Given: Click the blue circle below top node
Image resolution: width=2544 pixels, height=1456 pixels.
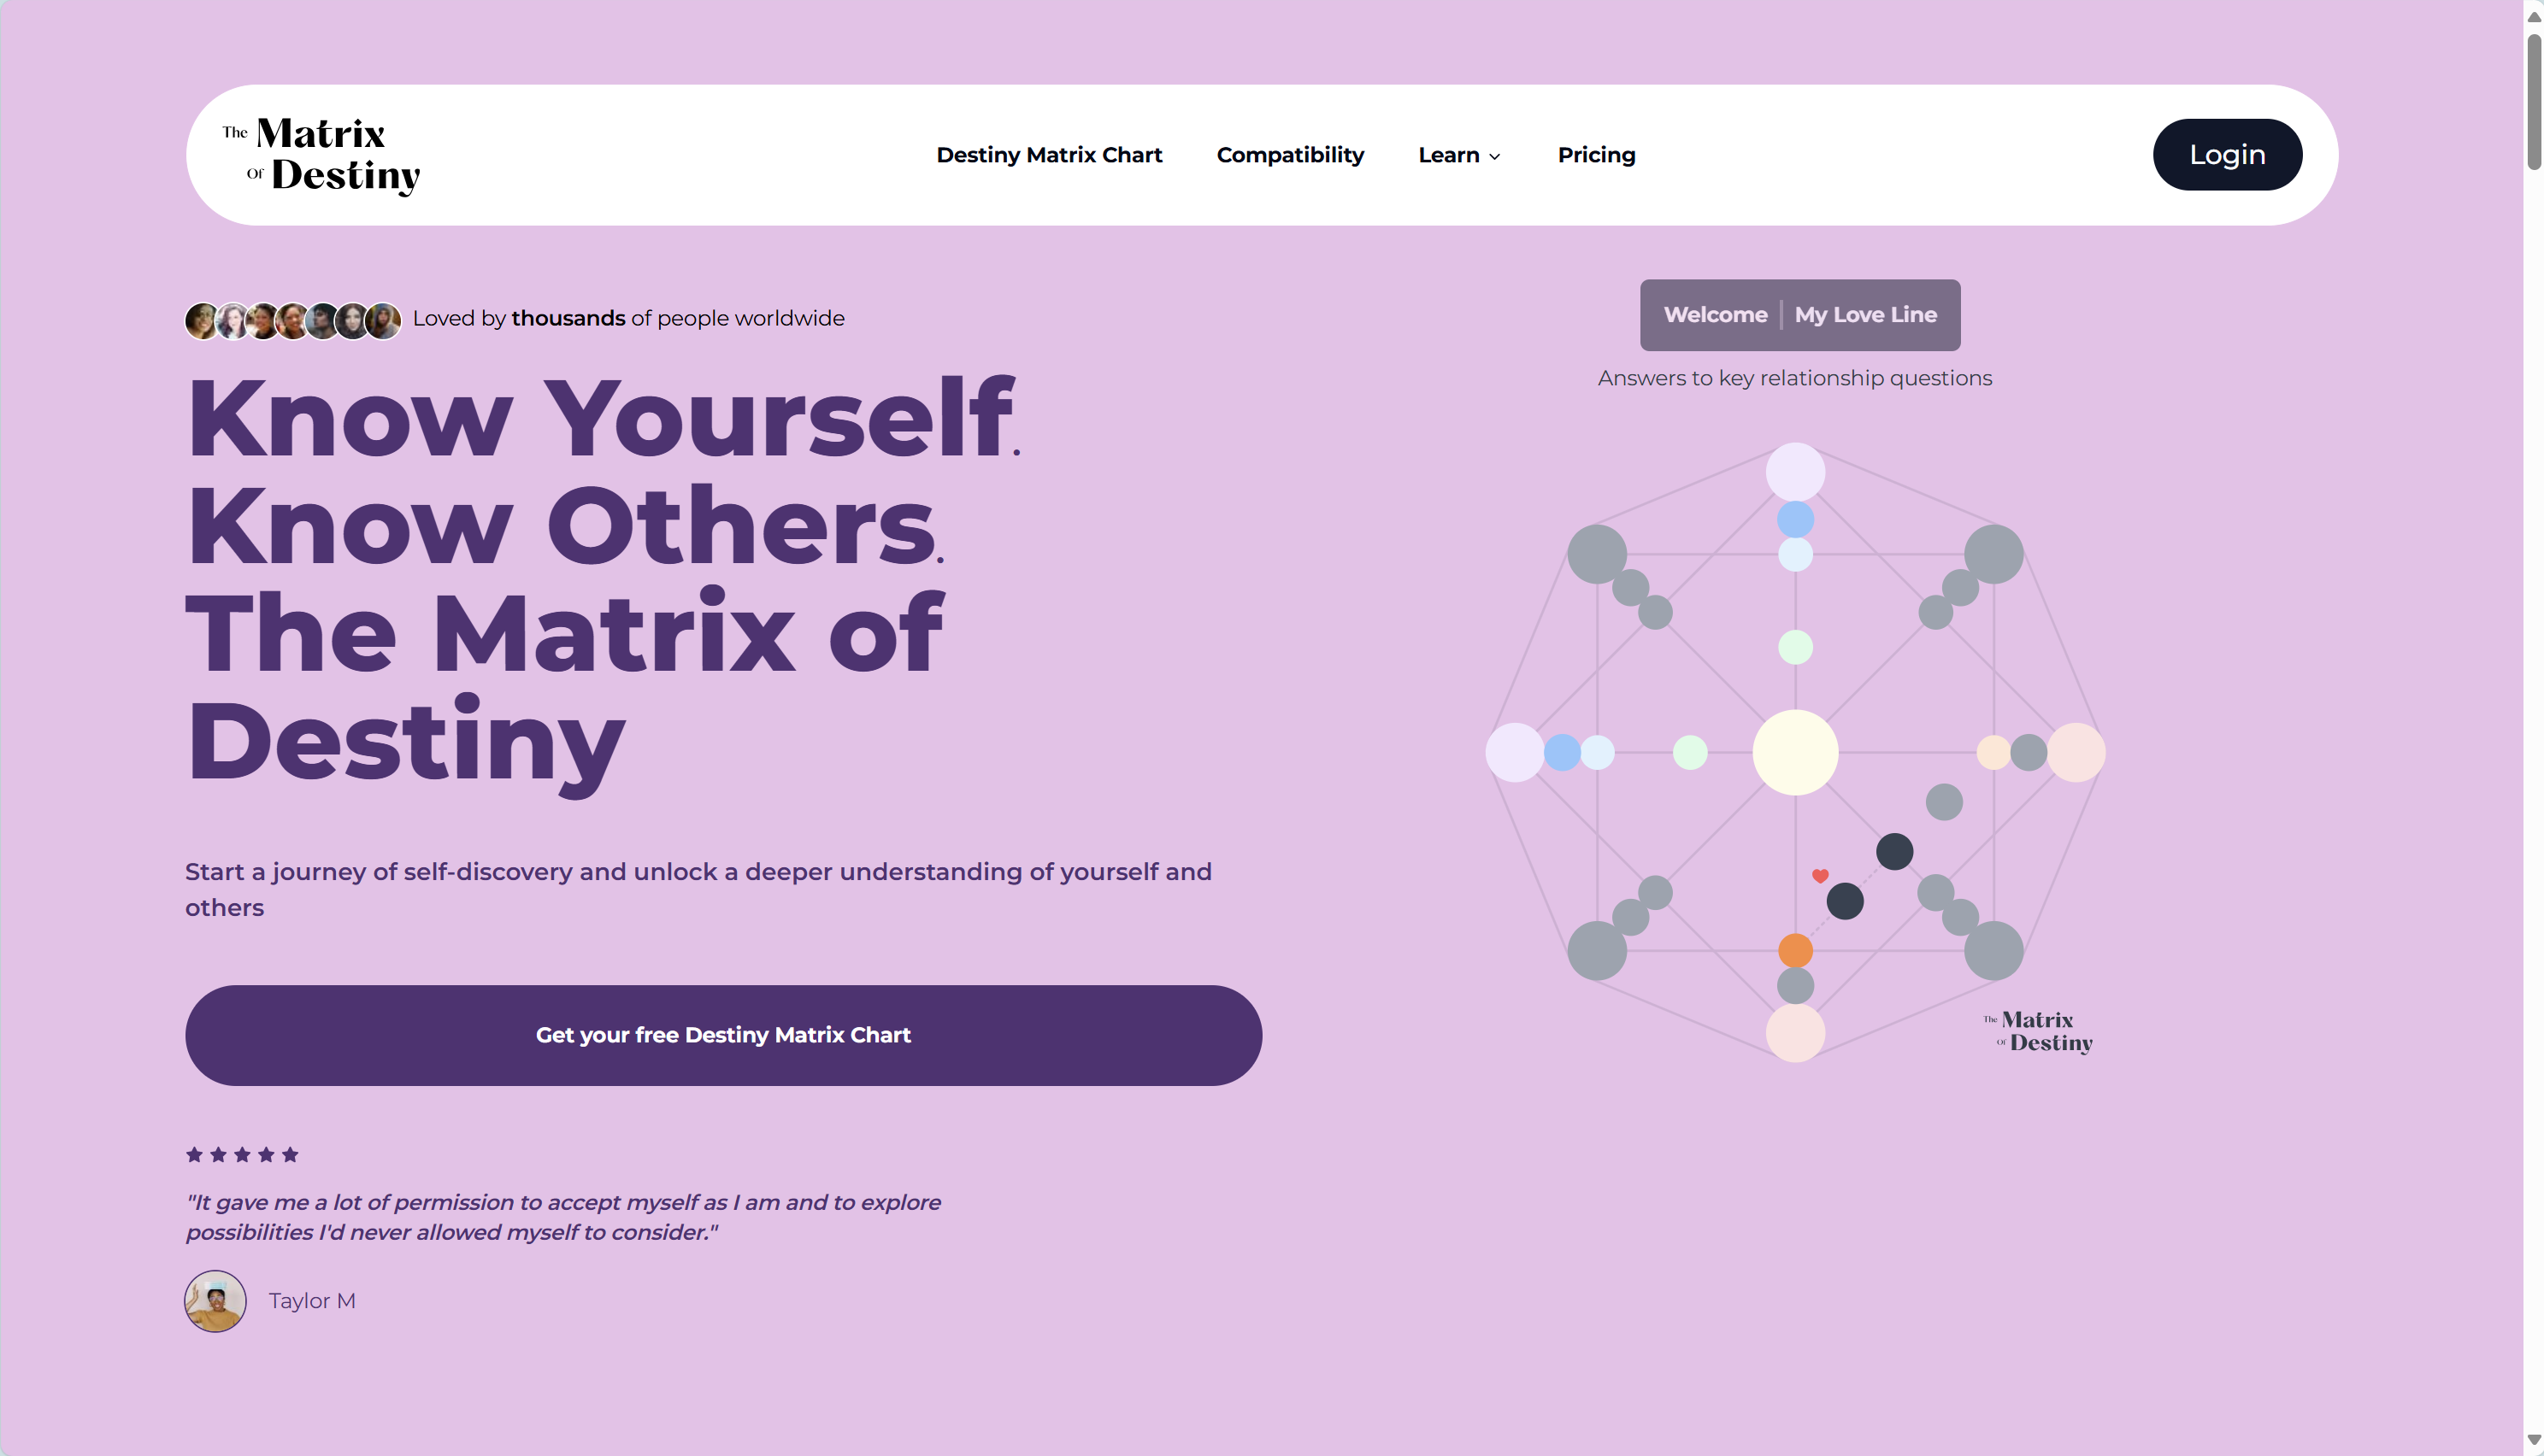Looking at the screenshot, I should pos(1794,519).
